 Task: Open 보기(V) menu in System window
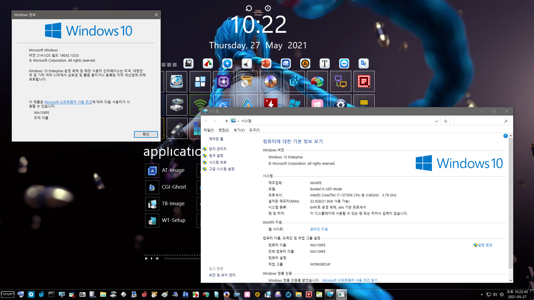[239, 130]
